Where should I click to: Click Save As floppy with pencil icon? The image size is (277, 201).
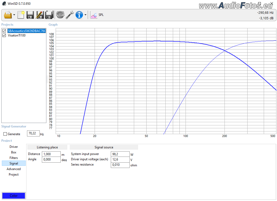(x=40, y=15)
